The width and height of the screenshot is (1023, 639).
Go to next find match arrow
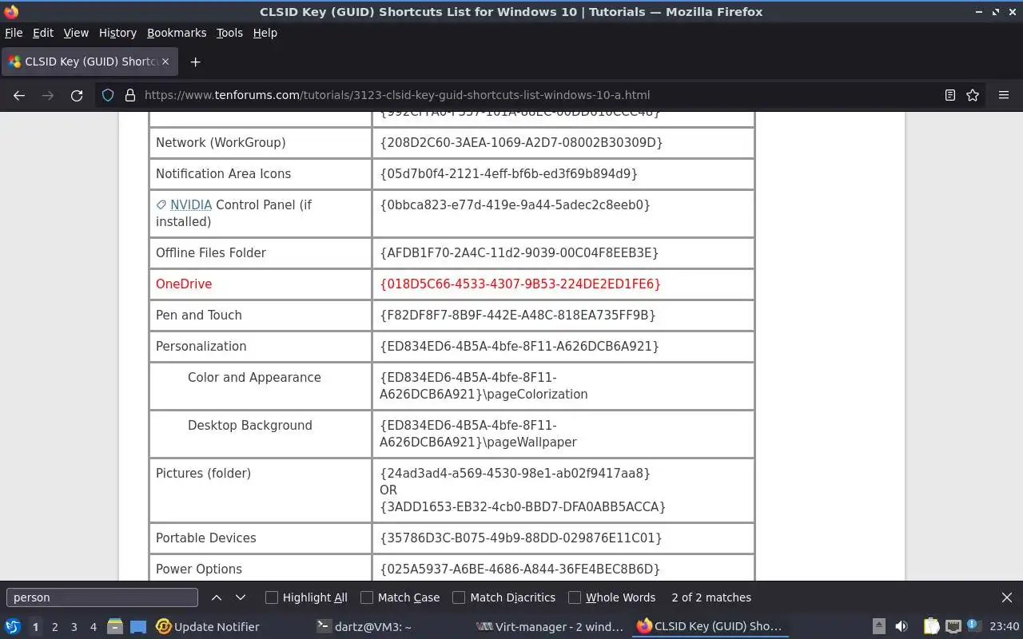coord(241,597)
